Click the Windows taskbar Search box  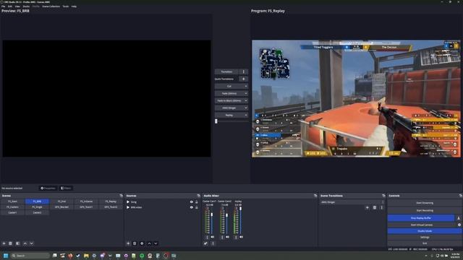tap(30, 256)
